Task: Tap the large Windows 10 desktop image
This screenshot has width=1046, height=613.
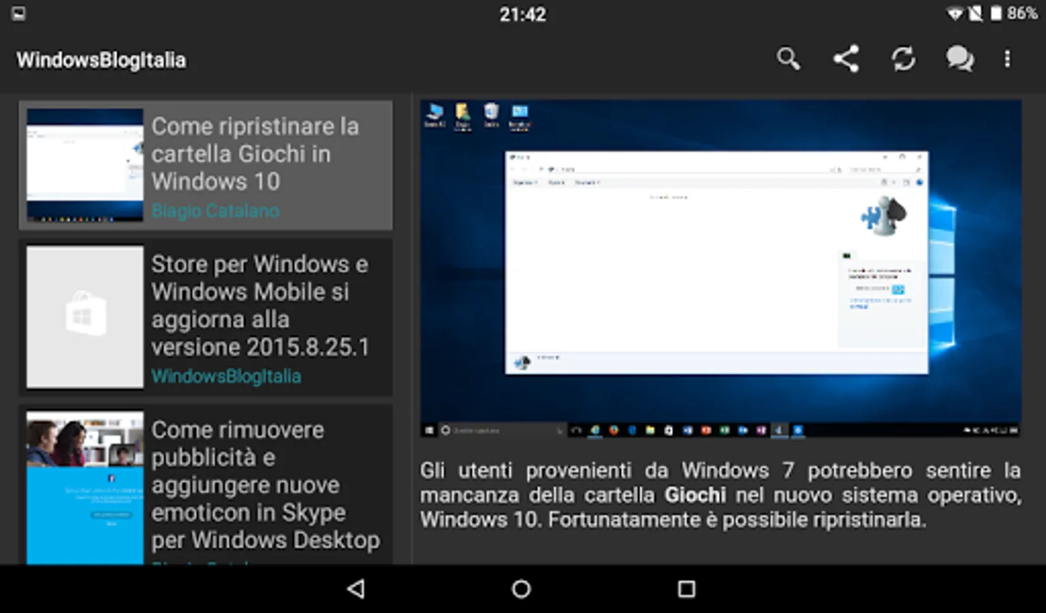Action: 720,268
